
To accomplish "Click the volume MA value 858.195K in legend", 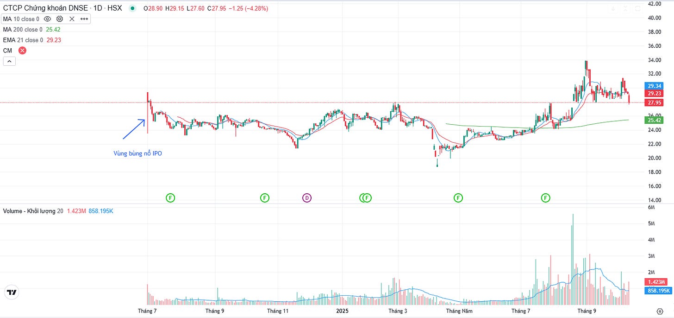I will (101, 211).
